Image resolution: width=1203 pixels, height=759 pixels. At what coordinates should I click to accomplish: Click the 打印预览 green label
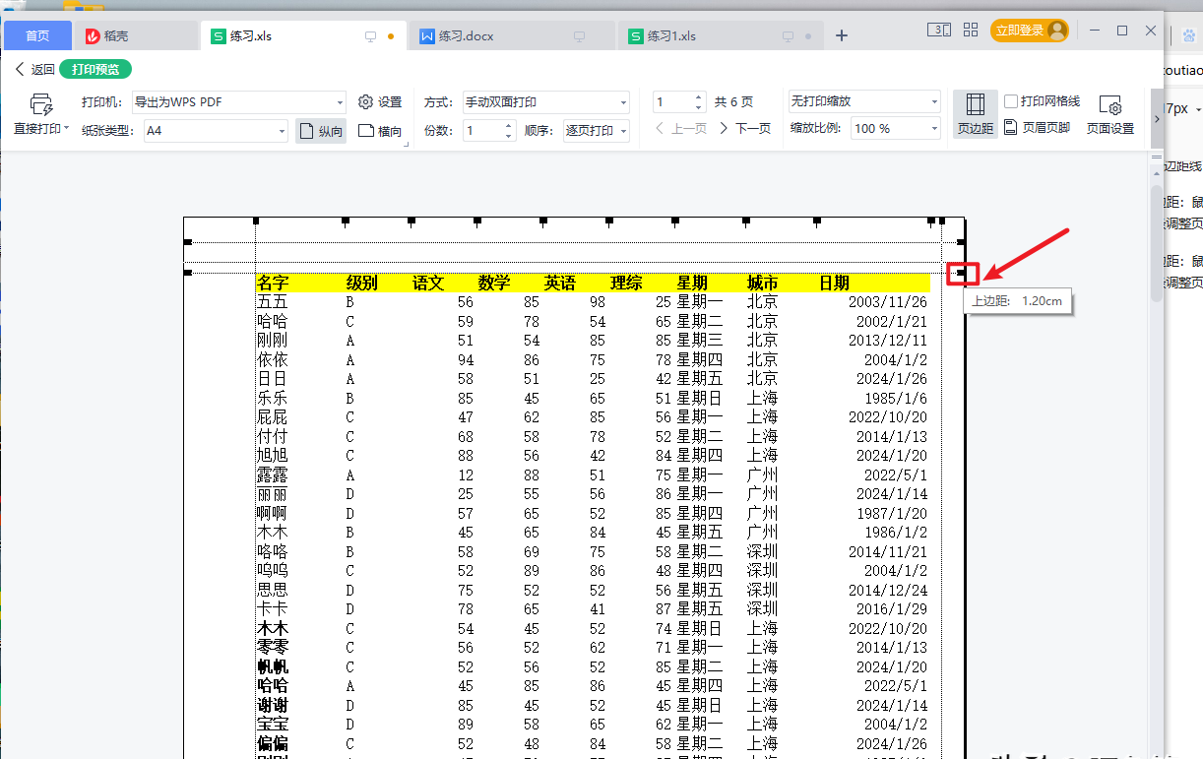[95, 69]
